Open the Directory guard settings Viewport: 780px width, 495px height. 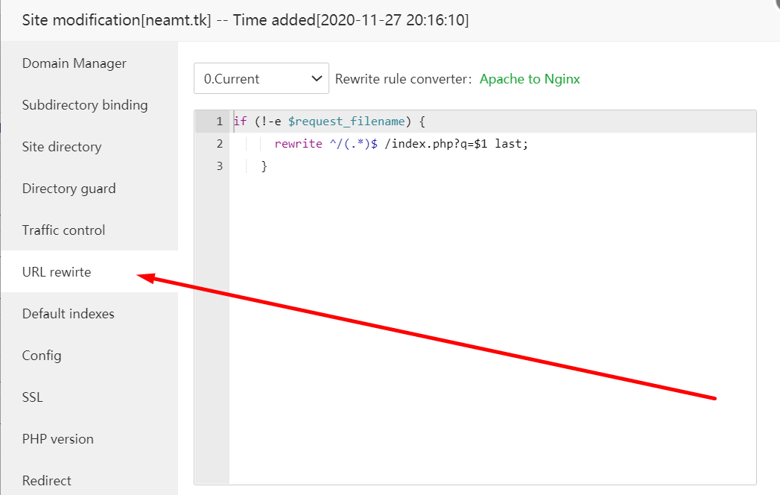[69, 189]
